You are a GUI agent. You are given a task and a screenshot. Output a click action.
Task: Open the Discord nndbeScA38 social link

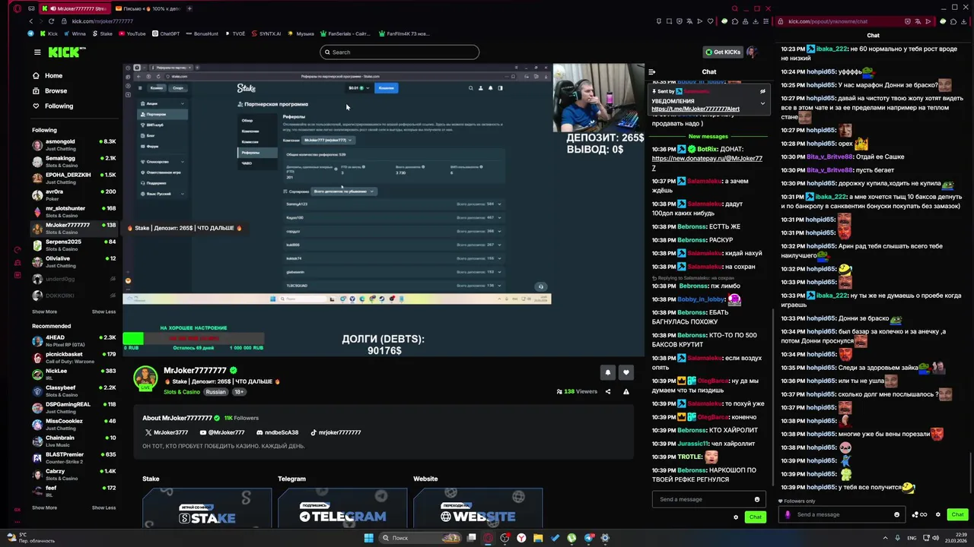278,432
